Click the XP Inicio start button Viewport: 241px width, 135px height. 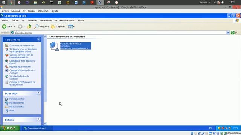pyautogui.click(x=10, y=128)
